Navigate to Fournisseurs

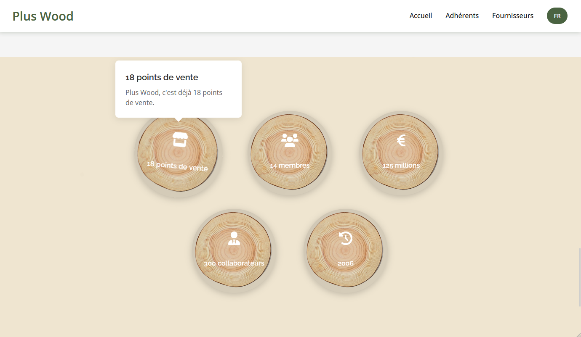(512, 16)
